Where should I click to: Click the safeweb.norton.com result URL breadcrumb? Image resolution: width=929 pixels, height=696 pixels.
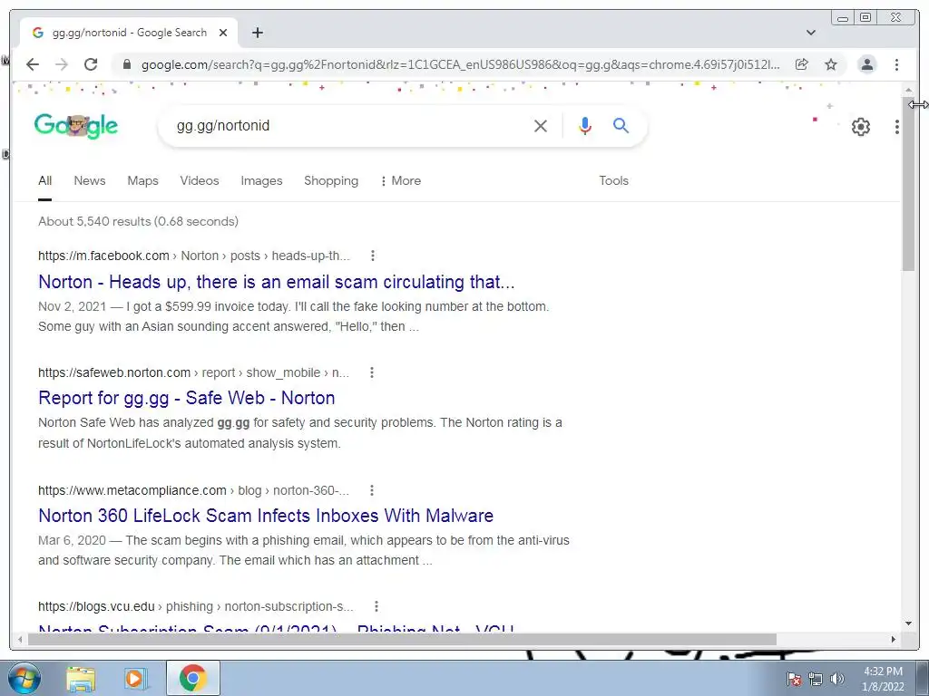pos(194,372)
